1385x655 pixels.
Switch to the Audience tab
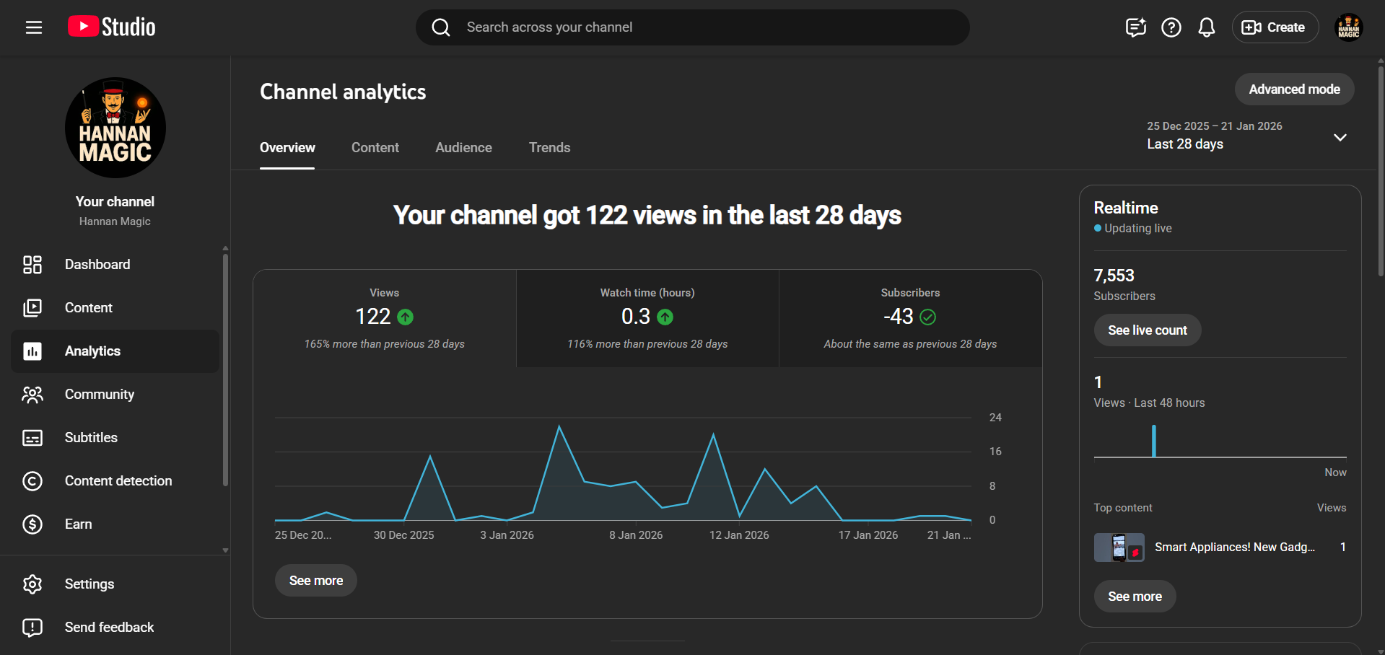[x=463, y=148]
